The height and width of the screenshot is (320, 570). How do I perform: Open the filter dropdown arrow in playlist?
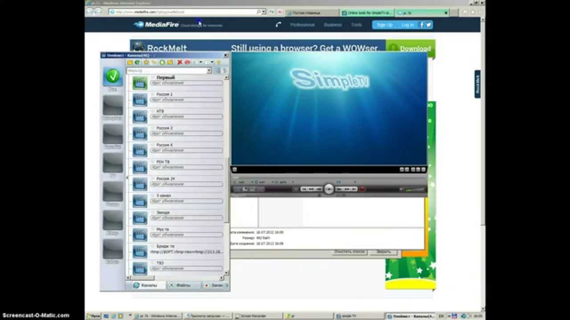click(209, 71)
